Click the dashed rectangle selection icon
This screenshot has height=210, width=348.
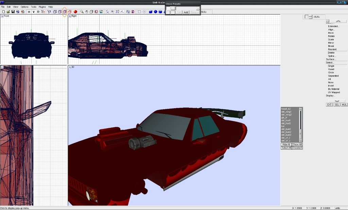pos(139,12)
